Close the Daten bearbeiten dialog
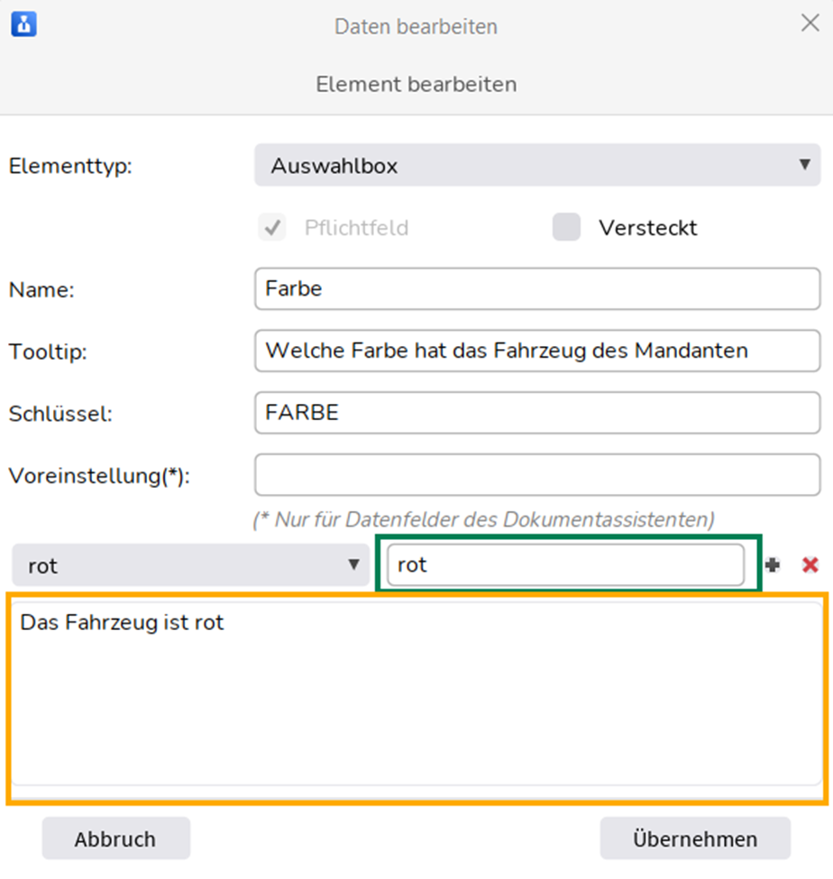The width and height of the screenshot is (833, 879). point(810,23)
